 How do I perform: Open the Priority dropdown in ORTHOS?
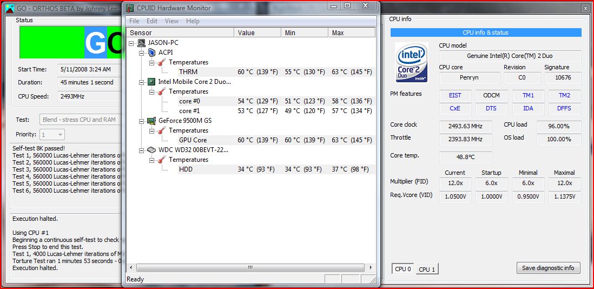(52, 134)
